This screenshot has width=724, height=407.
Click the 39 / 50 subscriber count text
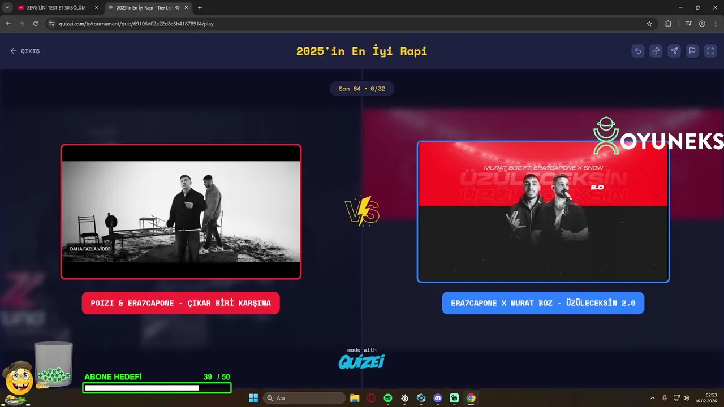217,377
